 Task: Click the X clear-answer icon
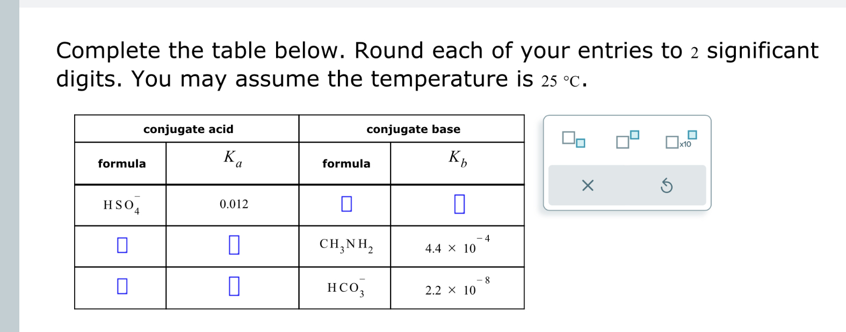tap(588, 186)
